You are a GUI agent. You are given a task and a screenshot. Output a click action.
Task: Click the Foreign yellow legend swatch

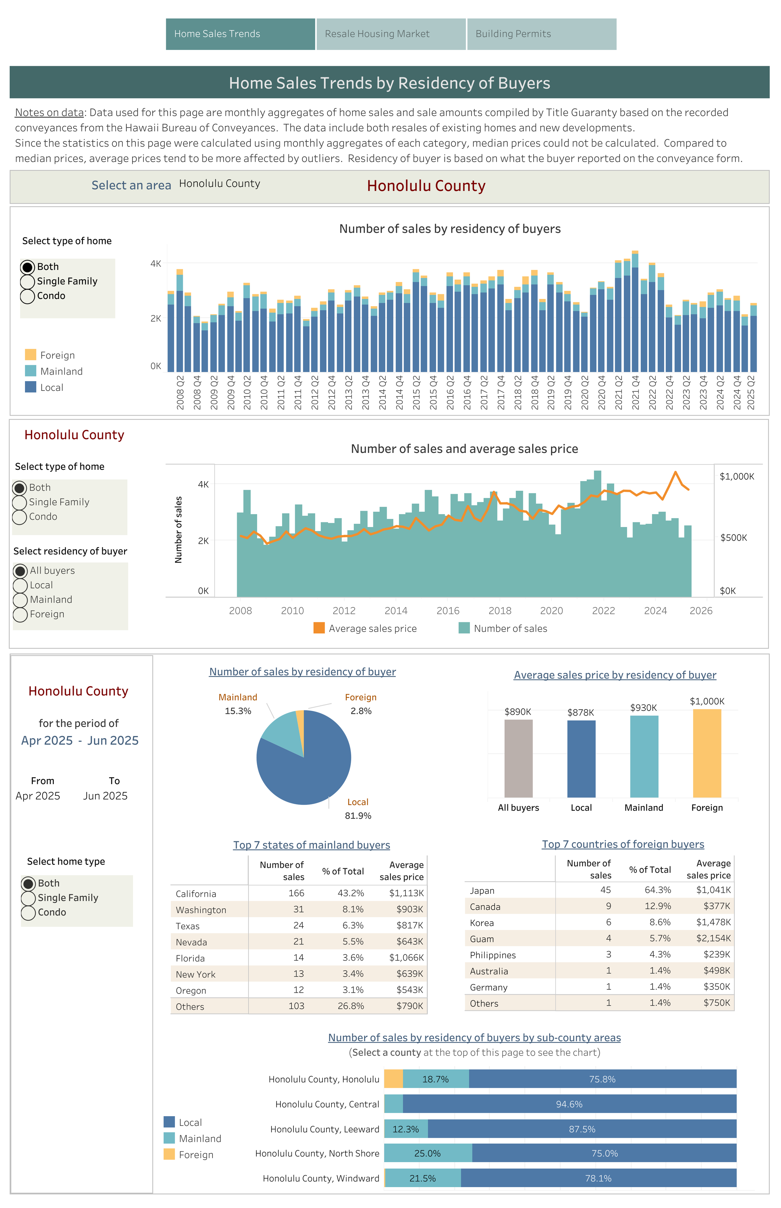[x=30, y=355]
